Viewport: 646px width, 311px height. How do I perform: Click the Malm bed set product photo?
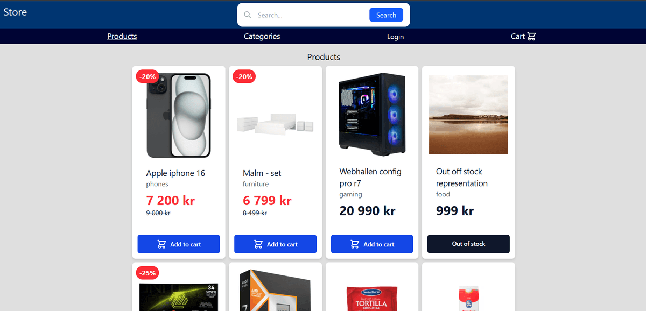coord(275,125)
